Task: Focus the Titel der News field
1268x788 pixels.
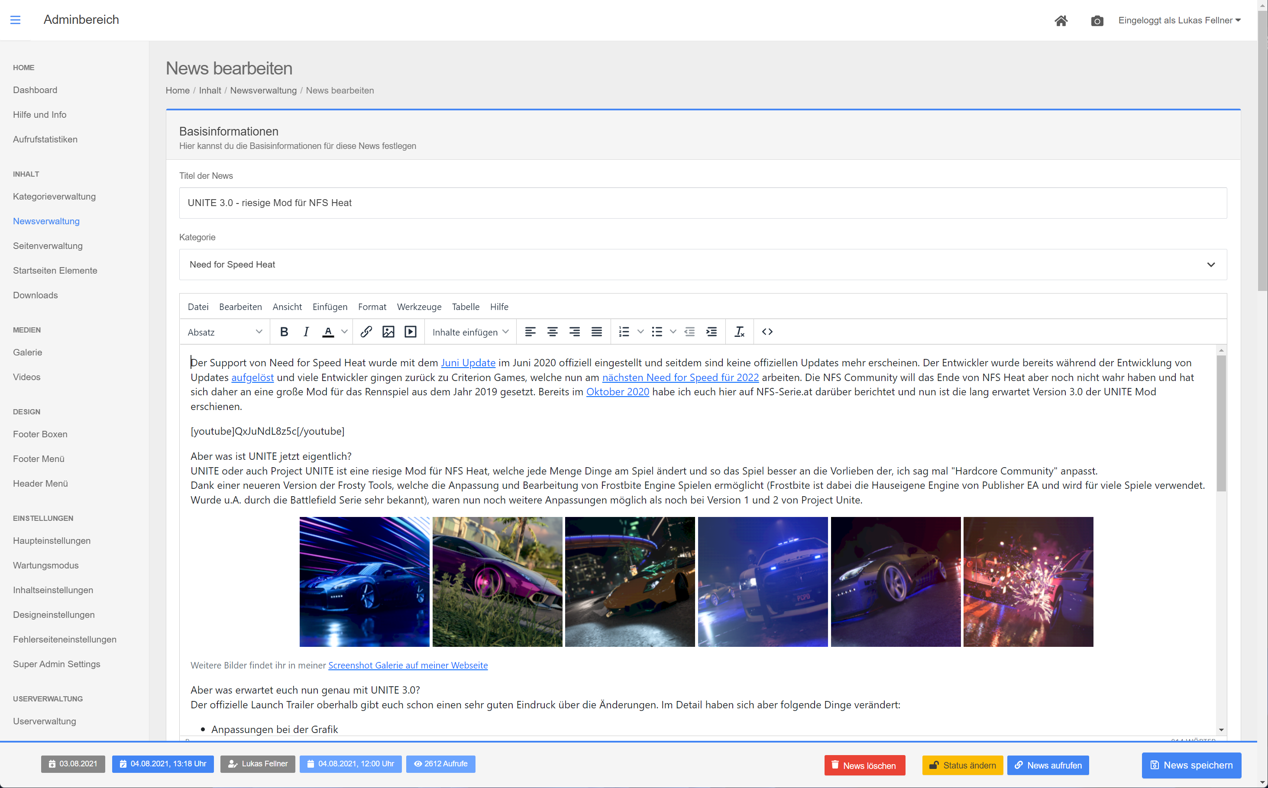Action: click(702, 203)
